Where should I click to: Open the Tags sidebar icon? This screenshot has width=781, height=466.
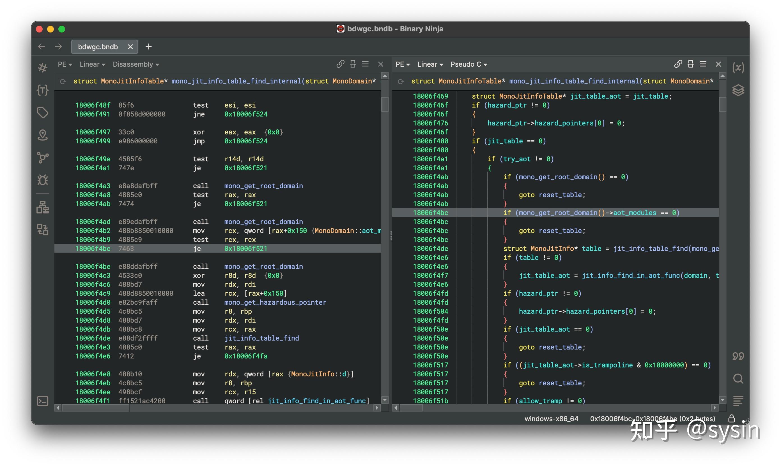pos(43,112)
